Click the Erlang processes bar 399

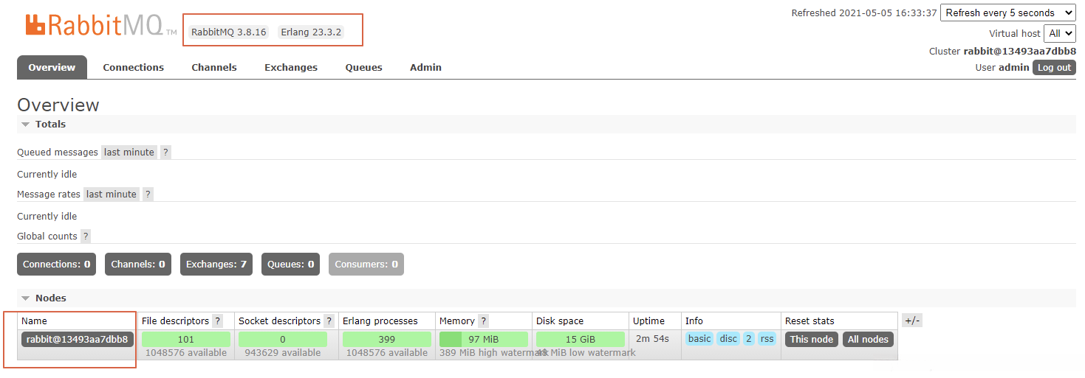pyautogui.click(x=387, y=340)
